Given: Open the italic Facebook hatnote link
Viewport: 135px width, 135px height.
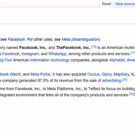Looking at the screenshot, I should 16,39.
